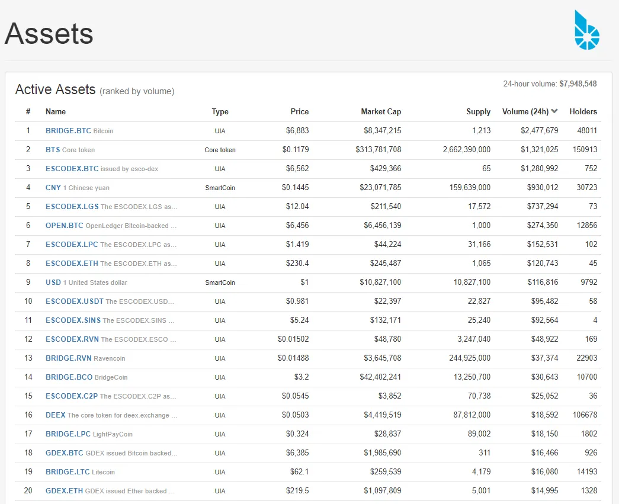Sort by the Volume (24h) descending arrow
This screenshot has height=504, width=619.
point(554,111)
